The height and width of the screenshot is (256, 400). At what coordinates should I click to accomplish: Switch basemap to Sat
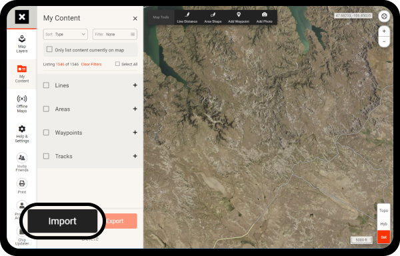click(x=384, y=237)
